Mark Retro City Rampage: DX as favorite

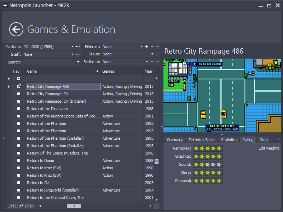click(19, 94)
